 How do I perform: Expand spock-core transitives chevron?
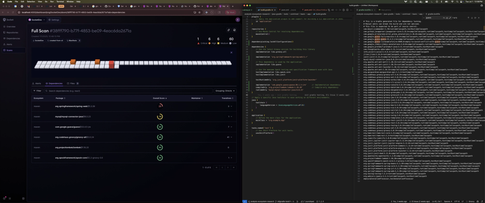(x=232, y=158)
